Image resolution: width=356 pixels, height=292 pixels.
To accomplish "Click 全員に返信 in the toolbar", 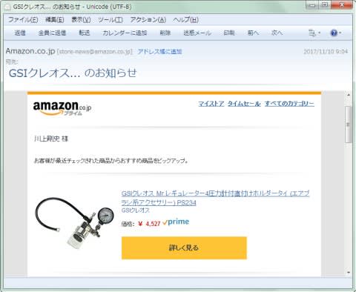I will (x=52, y=33).
